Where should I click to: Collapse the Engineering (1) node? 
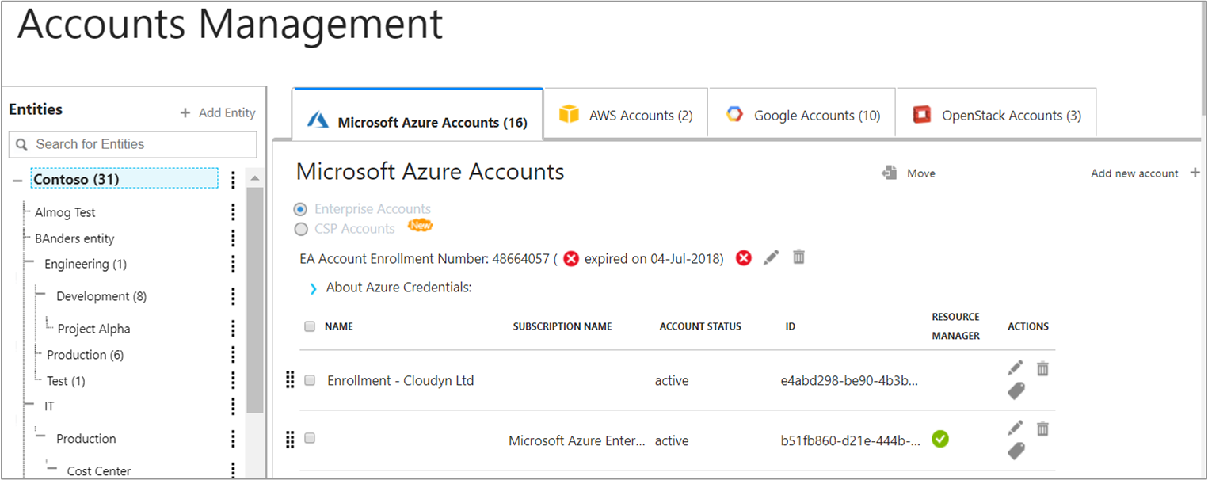pos(30,263)
